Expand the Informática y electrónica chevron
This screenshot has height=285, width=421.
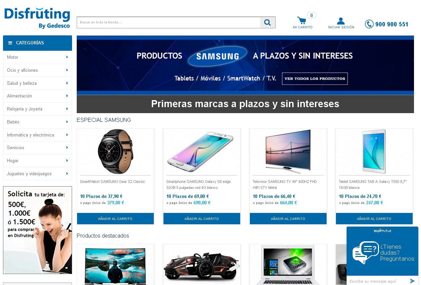[x=67, y=135]
